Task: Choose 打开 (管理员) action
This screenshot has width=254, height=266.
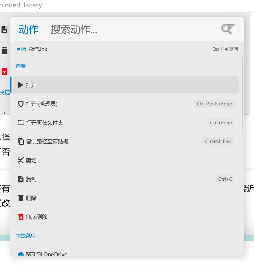Action: point(126,104)
